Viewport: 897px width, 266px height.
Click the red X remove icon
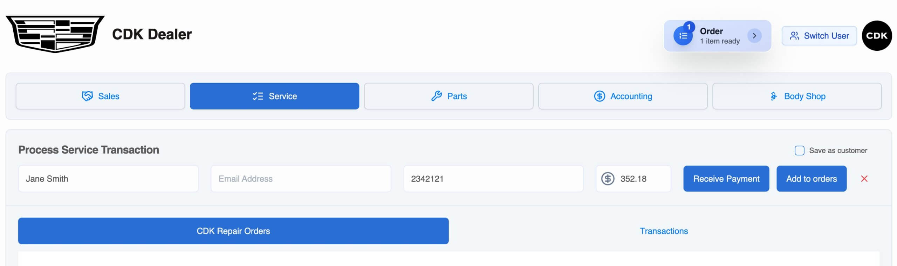click(864, 179)
